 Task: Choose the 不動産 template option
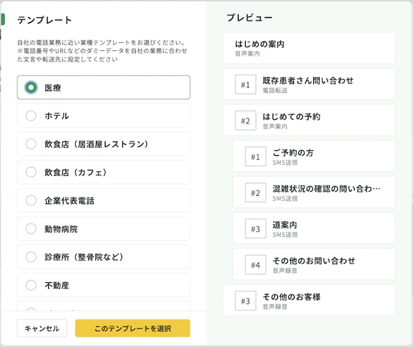(x=31, y=284)
